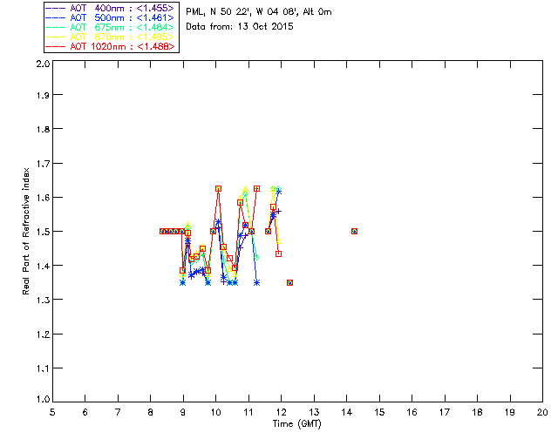Click the x-axis hour label 17
Image resolution: width=558 pixels, height=446 pixels.
pos(445,412)
